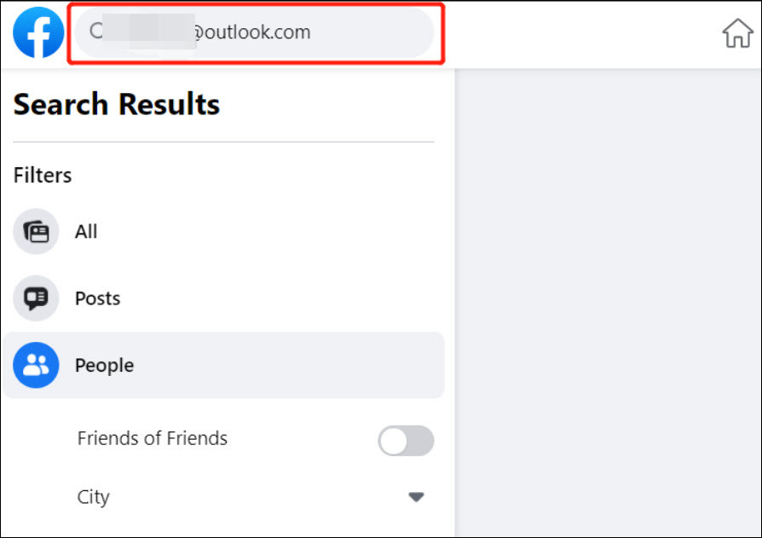Click the Search Results heading
The width and height of the screenshot is (762, 538).
pyautogui.click(x=117, y=104)
